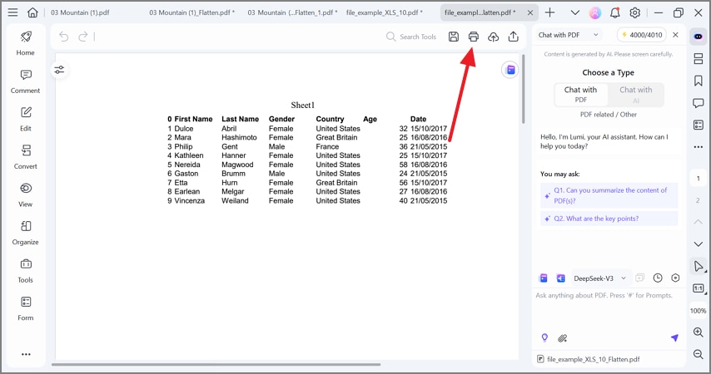Close the AI chat panel
Viewport: 711px width, 374px height.
(675, 35)
